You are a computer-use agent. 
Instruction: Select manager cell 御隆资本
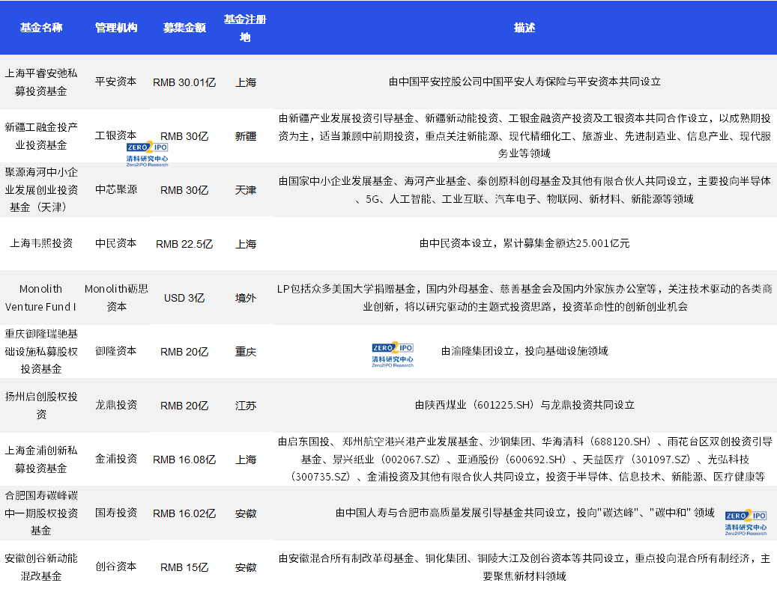coord(116,351)
